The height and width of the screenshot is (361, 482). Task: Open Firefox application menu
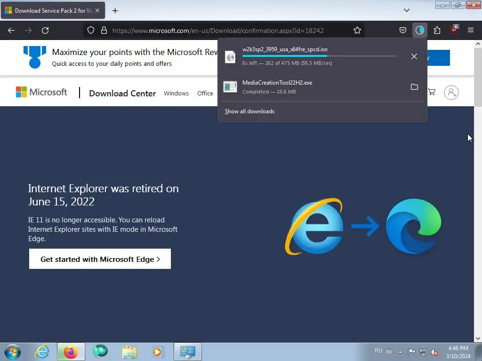tap(471, 30)
